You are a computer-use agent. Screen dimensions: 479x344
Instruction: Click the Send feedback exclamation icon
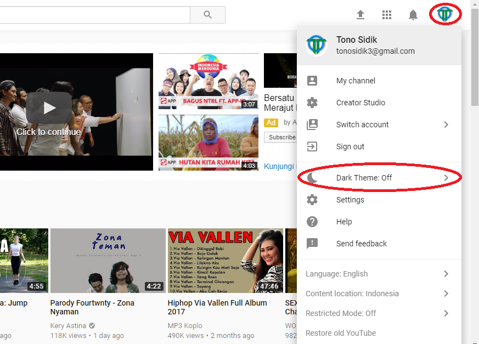(312, 244)
